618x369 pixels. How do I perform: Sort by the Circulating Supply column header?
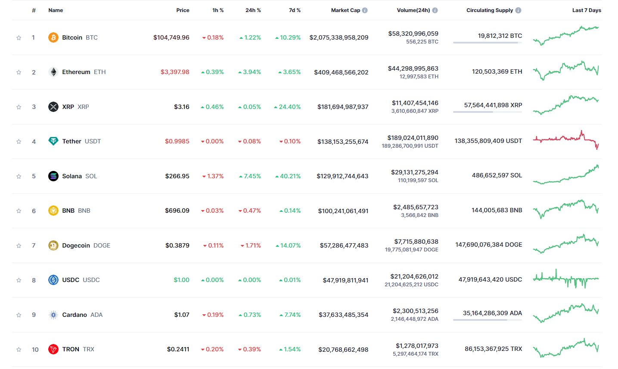pyautogui.click(x=490, y=10)
